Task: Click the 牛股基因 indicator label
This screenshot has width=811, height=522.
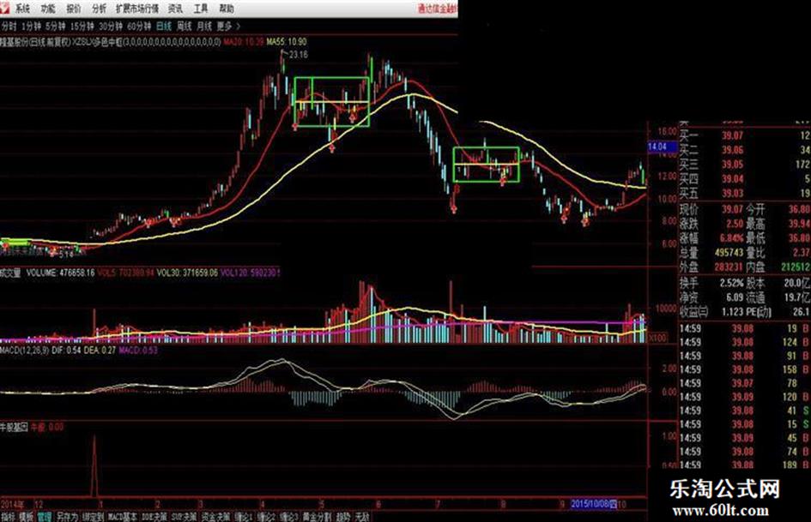Action: (x=14, y=427)
